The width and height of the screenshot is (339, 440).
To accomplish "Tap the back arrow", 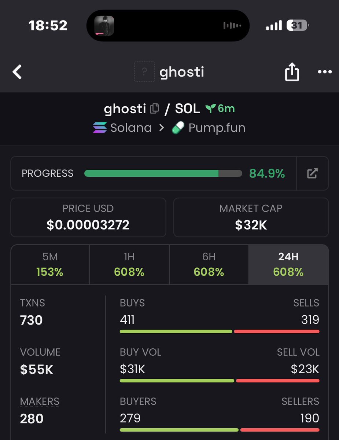I will (17, 72).
